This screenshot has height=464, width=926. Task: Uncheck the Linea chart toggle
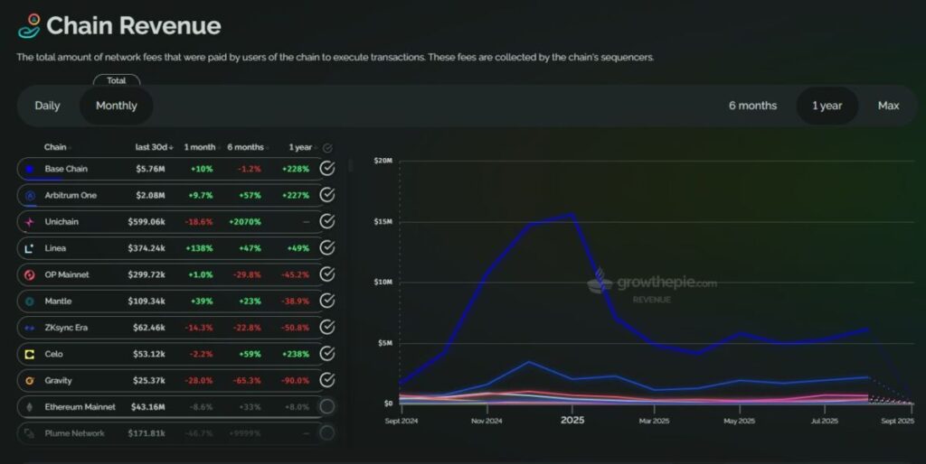(x=327, y=248)
